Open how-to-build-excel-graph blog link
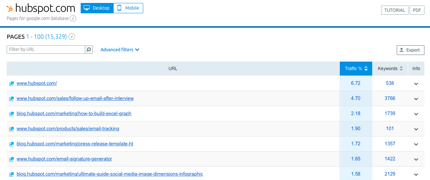Image resolution: width=430 pixels, height=180 pixels. (x=74, y=113)
